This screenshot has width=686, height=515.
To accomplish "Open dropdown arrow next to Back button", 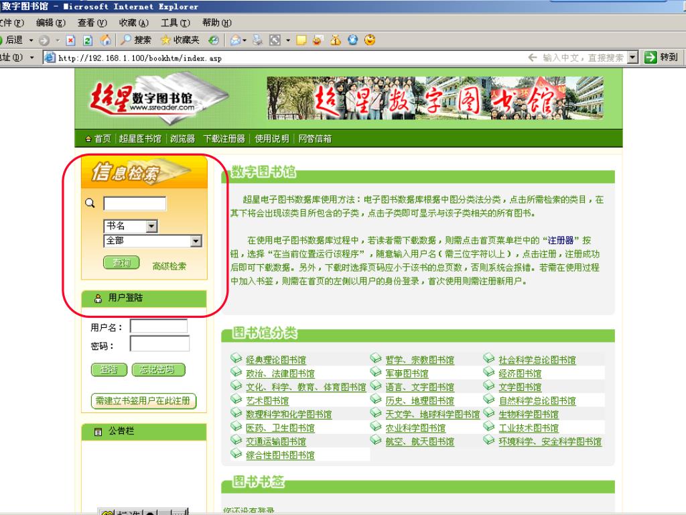I will (31, 41).
